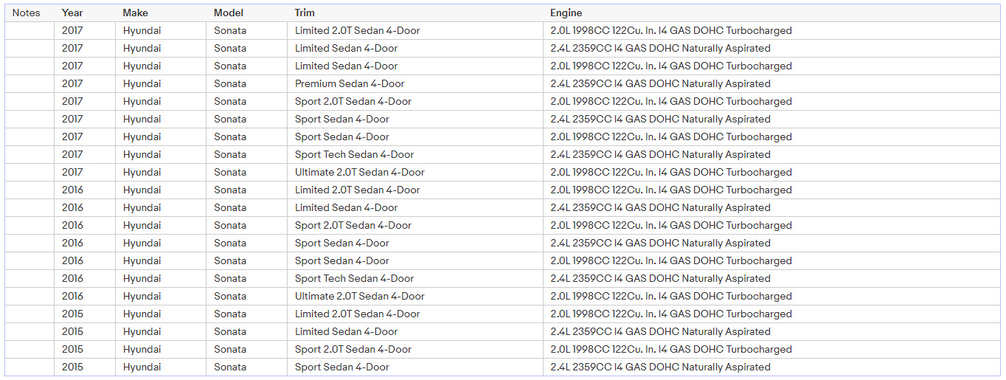
Task: Select the 2015 Sport 2.0T Sedan 4-Door trim
Action: tap(353, 349)
